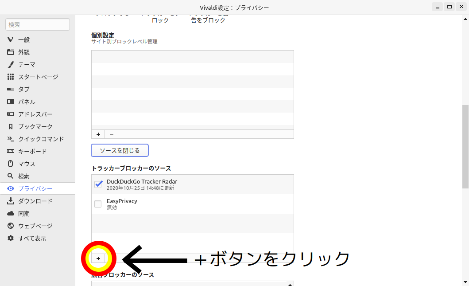Click the 検索 settings search field
The image size is (469, 286).
38,24
